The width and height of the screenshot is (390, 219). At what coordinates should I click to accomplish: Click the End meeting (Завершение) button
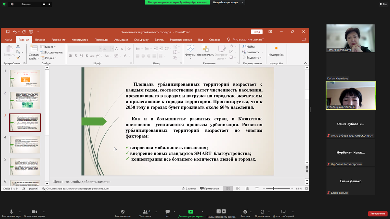[x=378, y=213]
